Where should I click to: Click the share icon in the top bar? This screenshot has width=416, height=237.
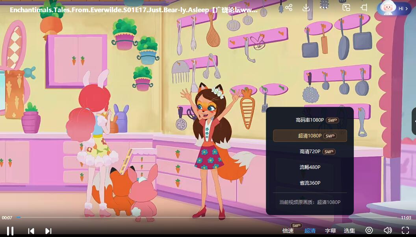point(289,7)
